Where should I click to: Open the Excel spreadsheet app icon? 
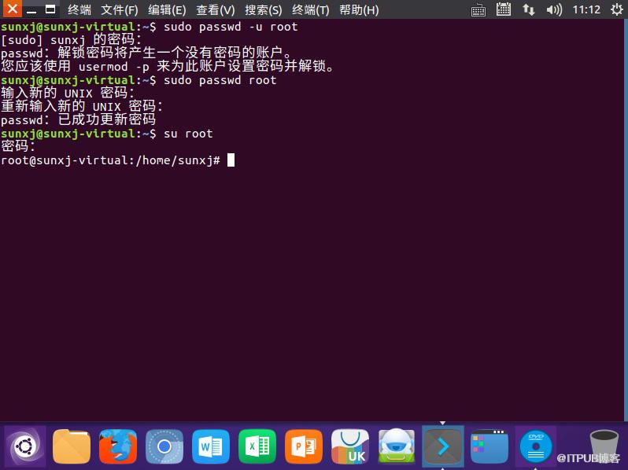pyautogui.click(x=257, y=446)
